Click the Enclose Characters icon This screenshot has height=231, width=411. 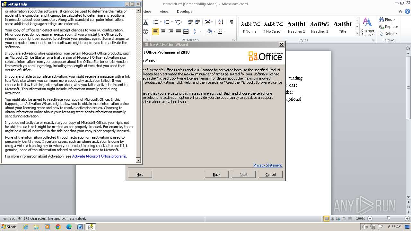click(145, 31)
